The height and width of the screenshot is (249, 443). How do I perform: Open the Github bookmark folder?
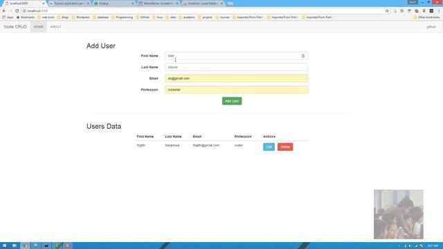click(143, 17)
